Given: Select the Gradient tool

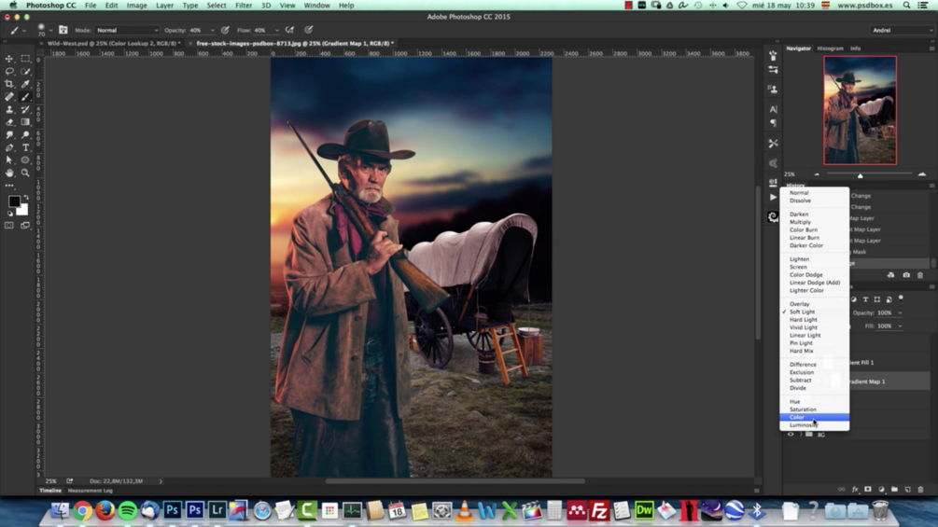Looking at the screenshot, I should 25,122.
